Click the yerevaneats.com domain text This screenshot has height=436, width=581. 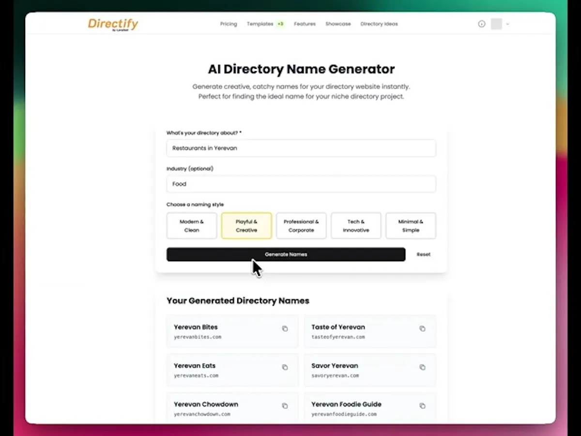click(196, 375)
